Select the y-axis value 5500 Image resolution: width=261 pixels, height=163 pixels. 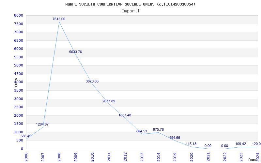point(19,57)
